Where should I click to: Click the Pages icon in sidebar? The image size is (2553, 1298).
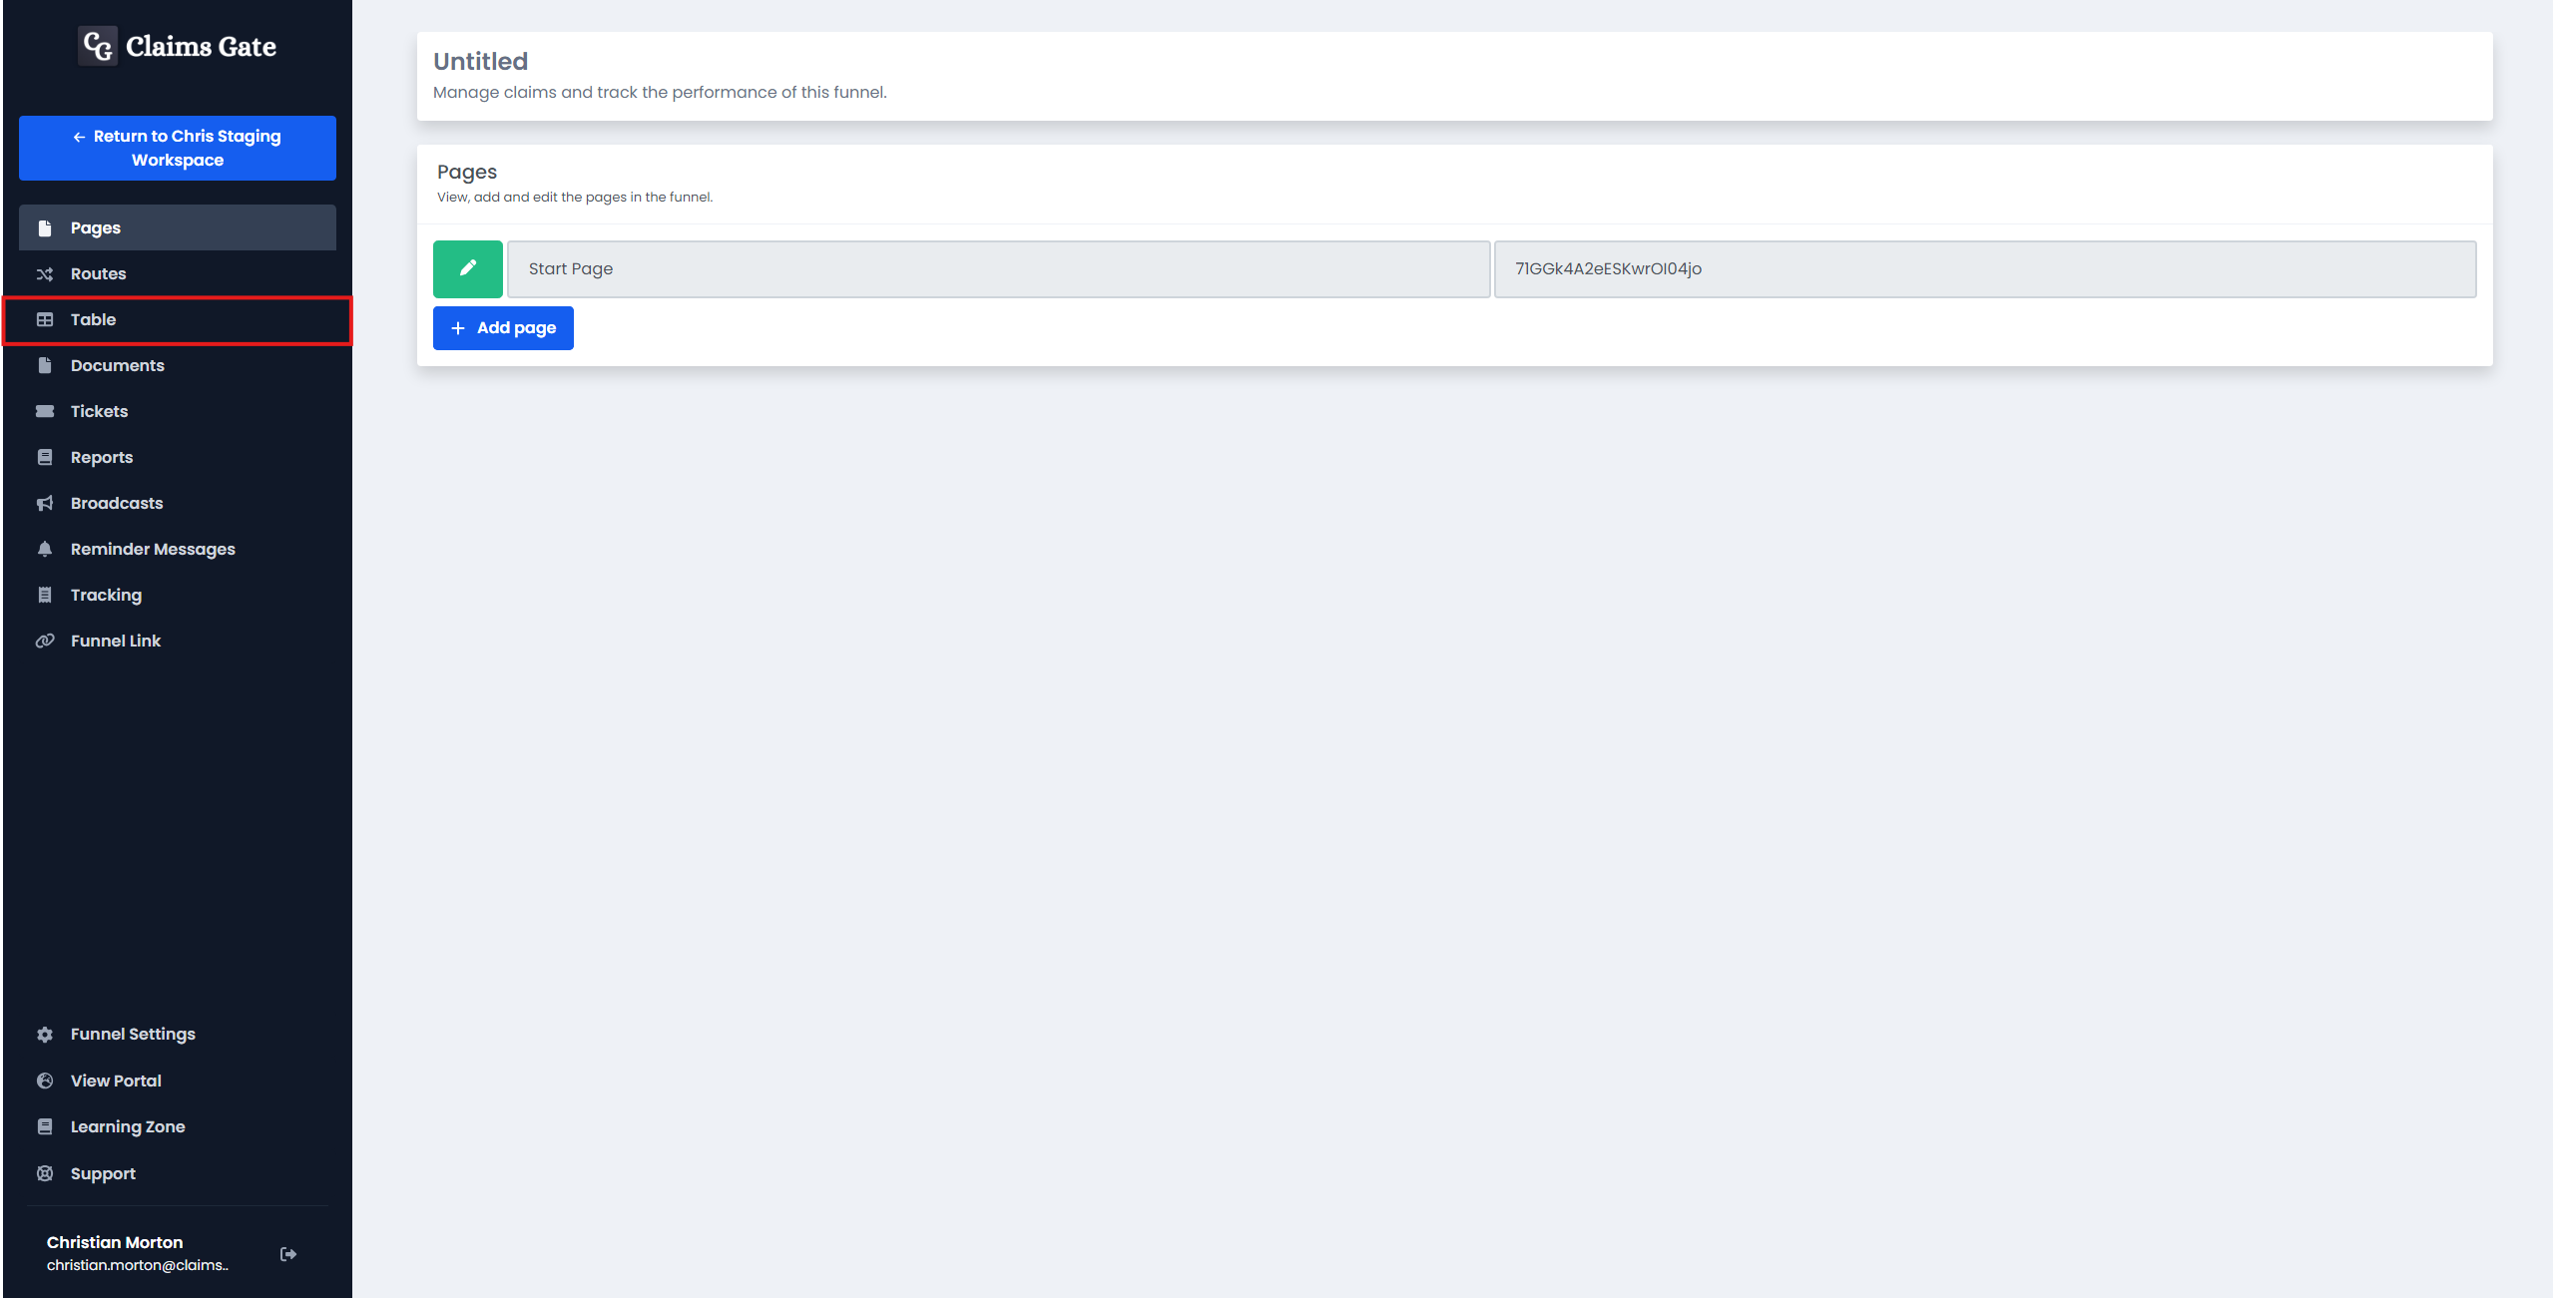click(45, 225)
